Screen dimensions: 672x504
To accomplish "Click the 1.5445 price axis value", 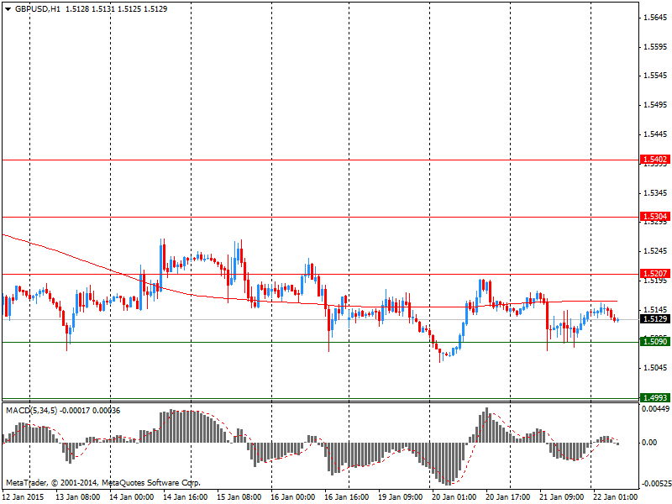I will tap(655, 134).
